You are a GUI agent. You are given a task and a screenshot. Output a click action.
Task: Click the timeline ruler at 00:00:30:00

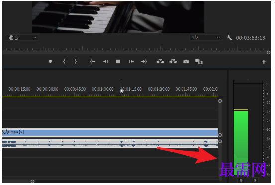point(47,89)
